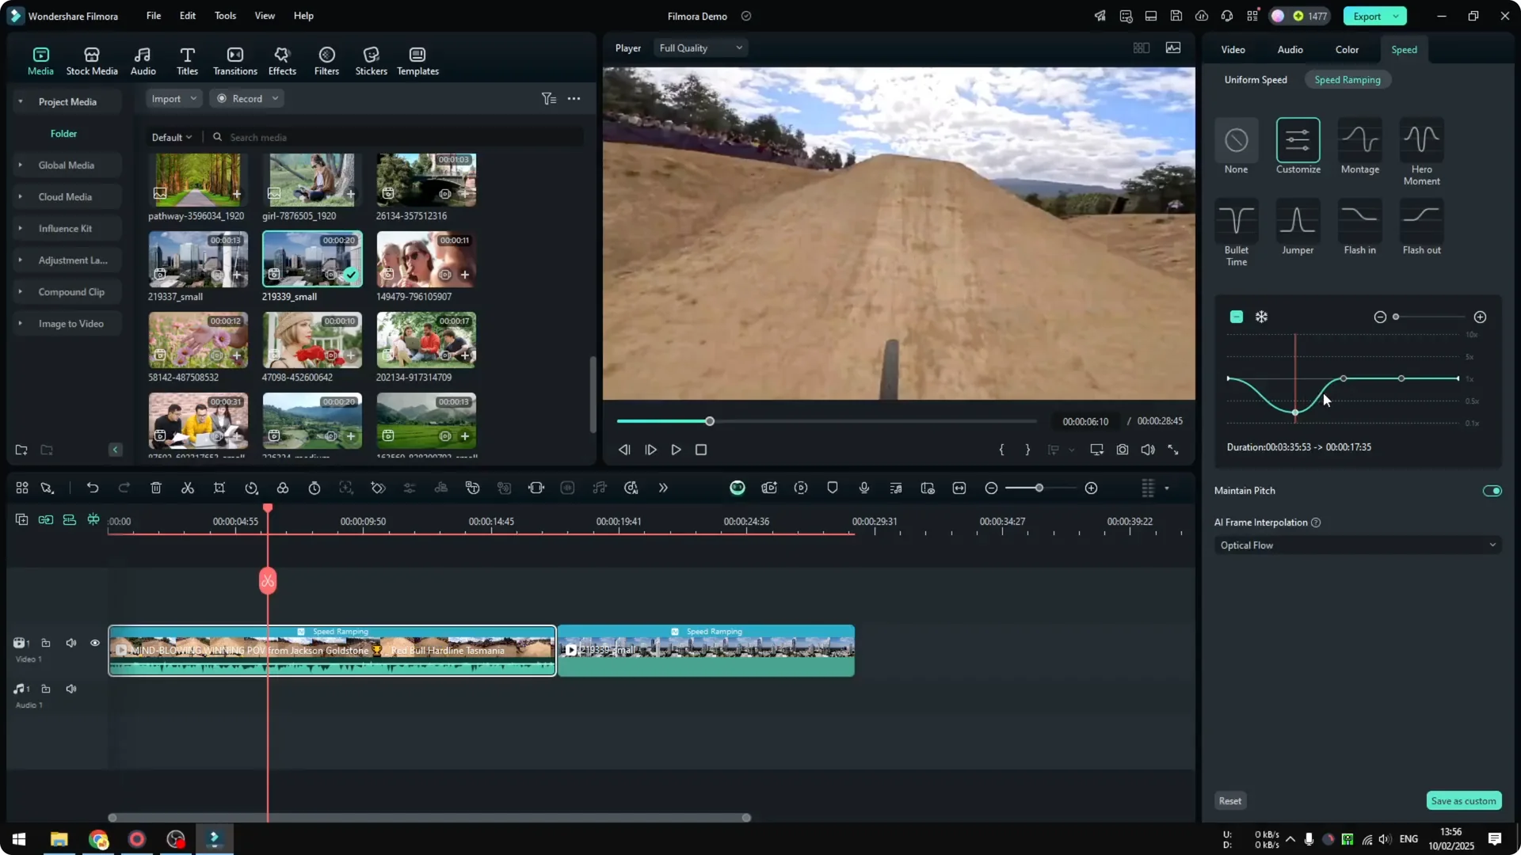
Task: Switch to the Audio settings tab
Action: coord(1289,49)
